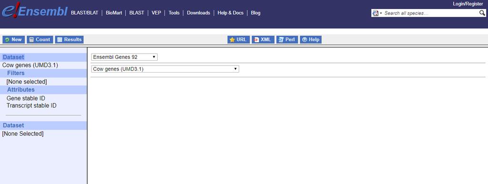
Task: Open the Attributes section
Action: pyautogui.click(x=21, y=90)
